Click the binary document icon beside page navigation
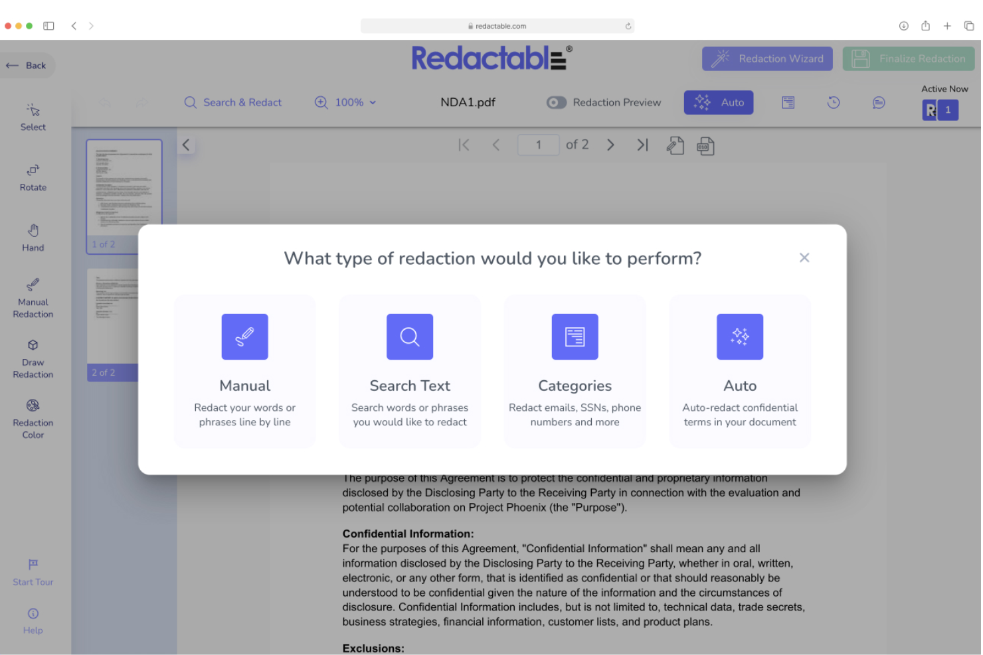Image resolution: width=983 pixels, height=655 pixels. point(705,145)
